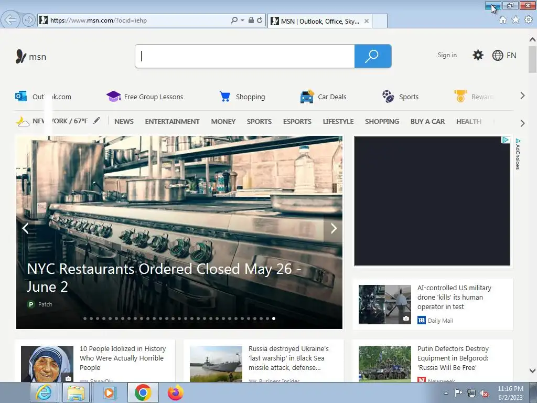Edit location with the pencil icon

click(x=97, y=120)
